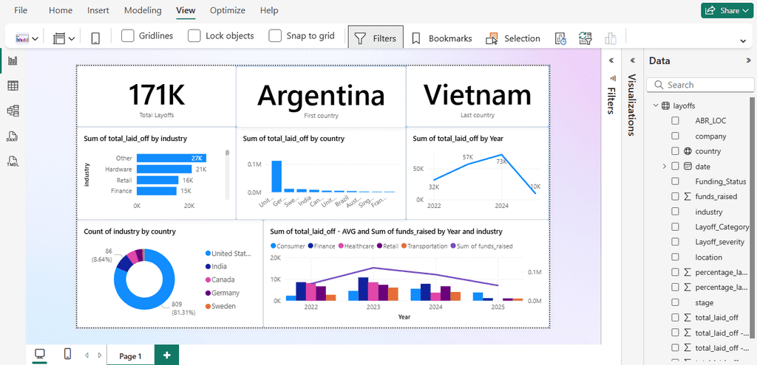Collapse the Data pane
The image size is (757, 365).
click(749, 60)
